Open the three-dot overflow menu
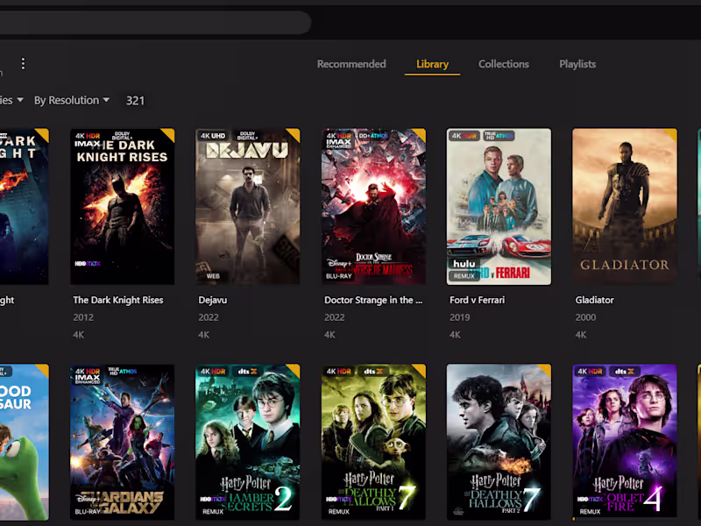701x526 pixels. coord(23,63)
